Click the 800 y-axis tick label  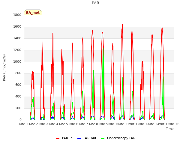pos(18,73)
